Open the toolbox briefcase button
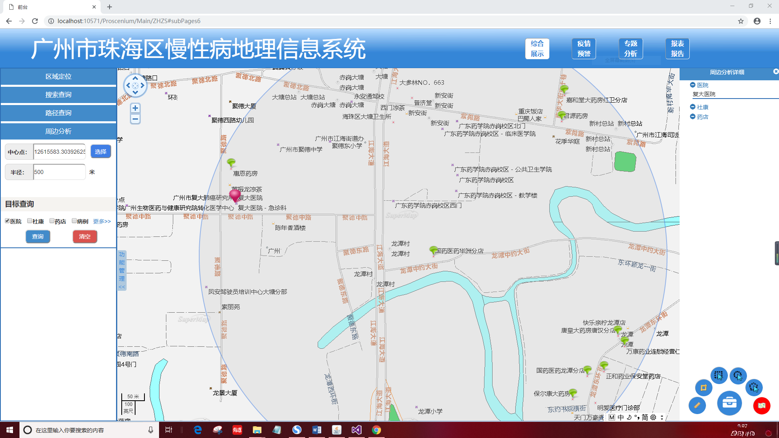Viewport: 779px width, 438px height. click(729, 403)
